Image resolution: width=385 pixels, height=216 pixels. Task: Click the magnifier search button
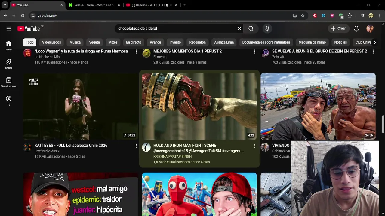tap(251, 28)
